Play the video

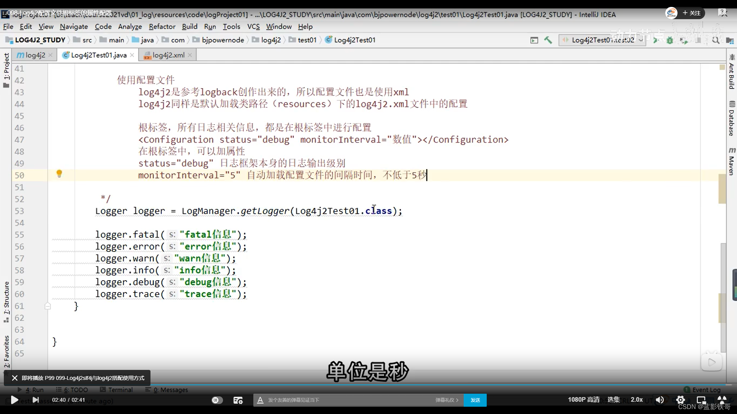[14, 400]
